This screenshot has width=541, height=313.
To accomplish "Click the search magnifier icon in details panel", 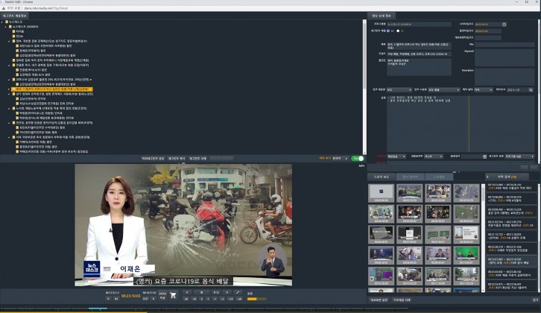I will [531, 89].
